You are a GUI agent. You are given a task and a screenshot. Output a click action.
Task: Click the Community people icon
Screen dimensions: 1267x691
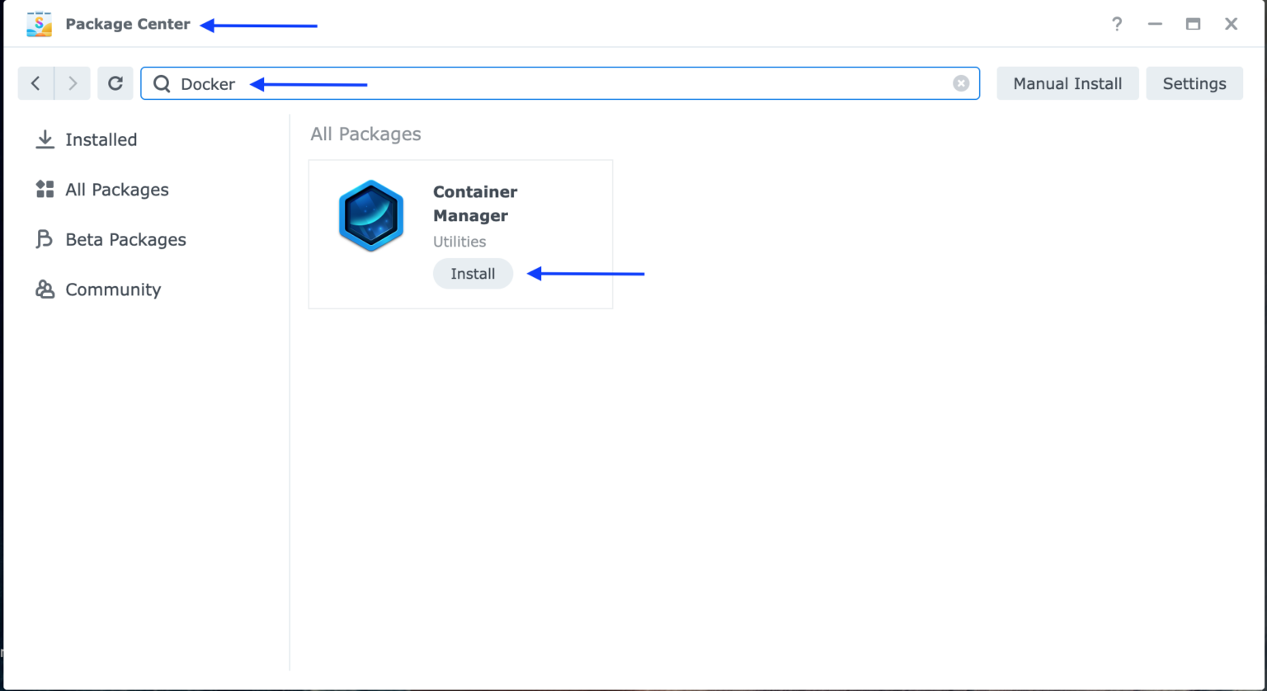44,289
